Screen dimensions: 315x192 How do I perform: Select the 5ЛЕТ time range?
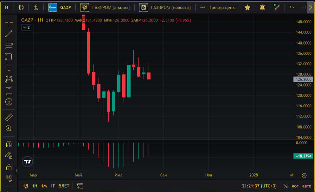pyautogui.click(x=64, y=186)
